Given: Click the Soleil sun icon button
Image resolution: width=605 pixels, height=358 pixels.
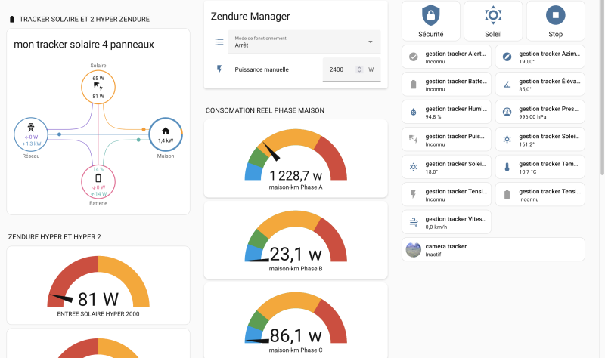Looking at the screenshot, I should 493,15.
